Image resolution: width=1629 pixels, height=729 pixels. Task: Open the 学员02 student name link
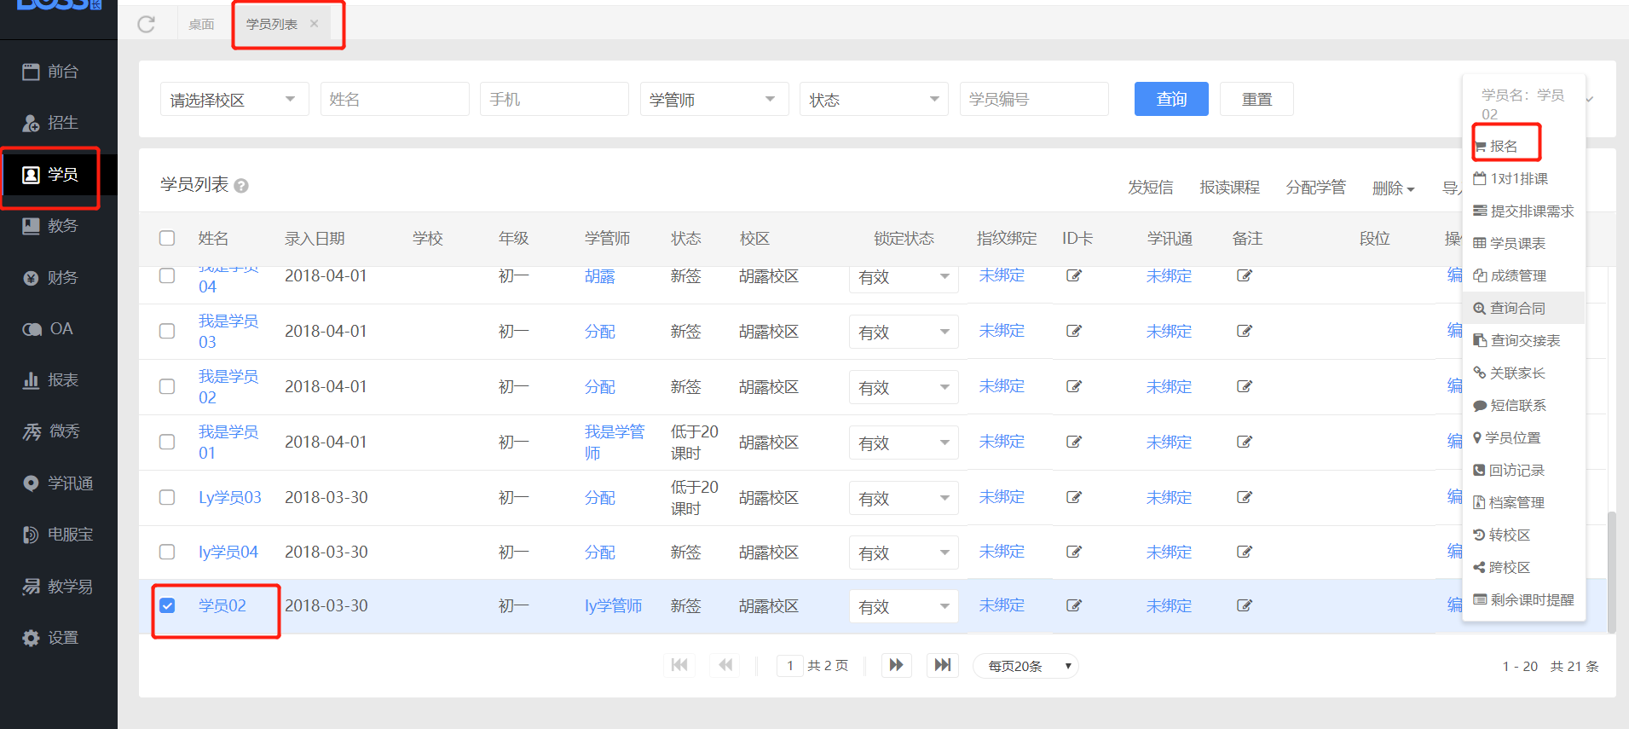click(222, 605)
